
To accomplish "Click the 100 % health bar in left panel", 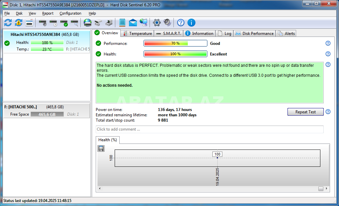I will click(47, 43).
